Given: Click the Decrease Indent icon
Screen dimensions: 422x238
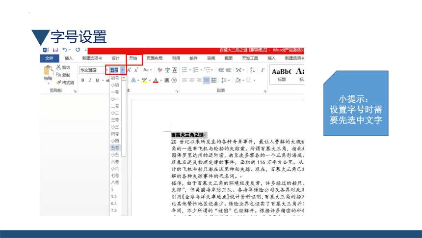Looking at the screenshot, I should coord(221,70).
